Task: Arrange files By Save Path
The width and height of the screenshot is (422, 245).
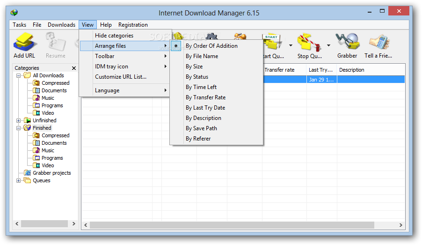Action: (x=217, y=128)
